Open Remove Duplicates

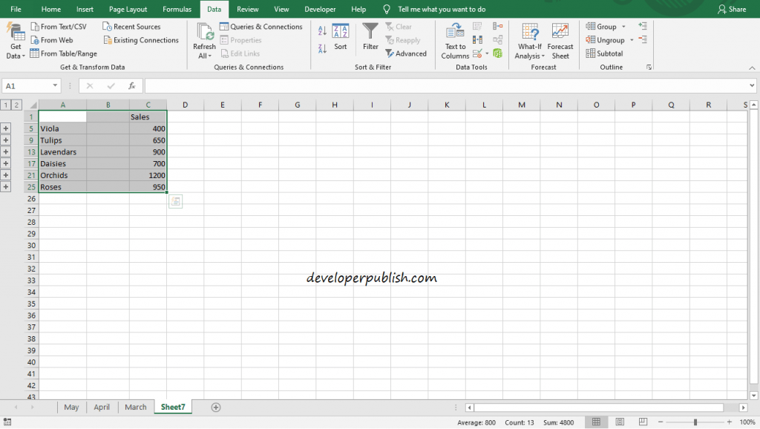[x=476, y=39]
